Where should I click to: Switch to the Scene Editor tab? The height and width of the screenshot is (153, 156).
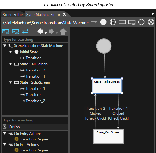13,15
